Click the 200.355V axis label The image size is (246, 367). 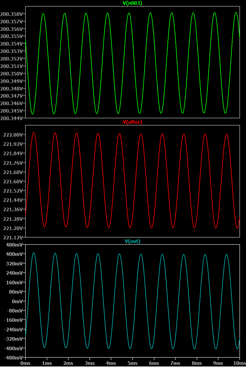tap(12, 37)
